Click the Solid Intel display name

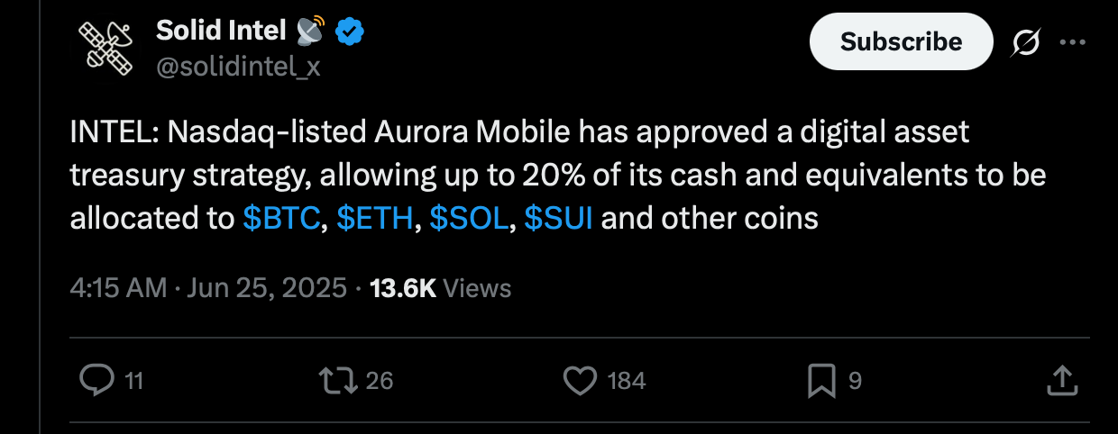(x=221, y=31)
